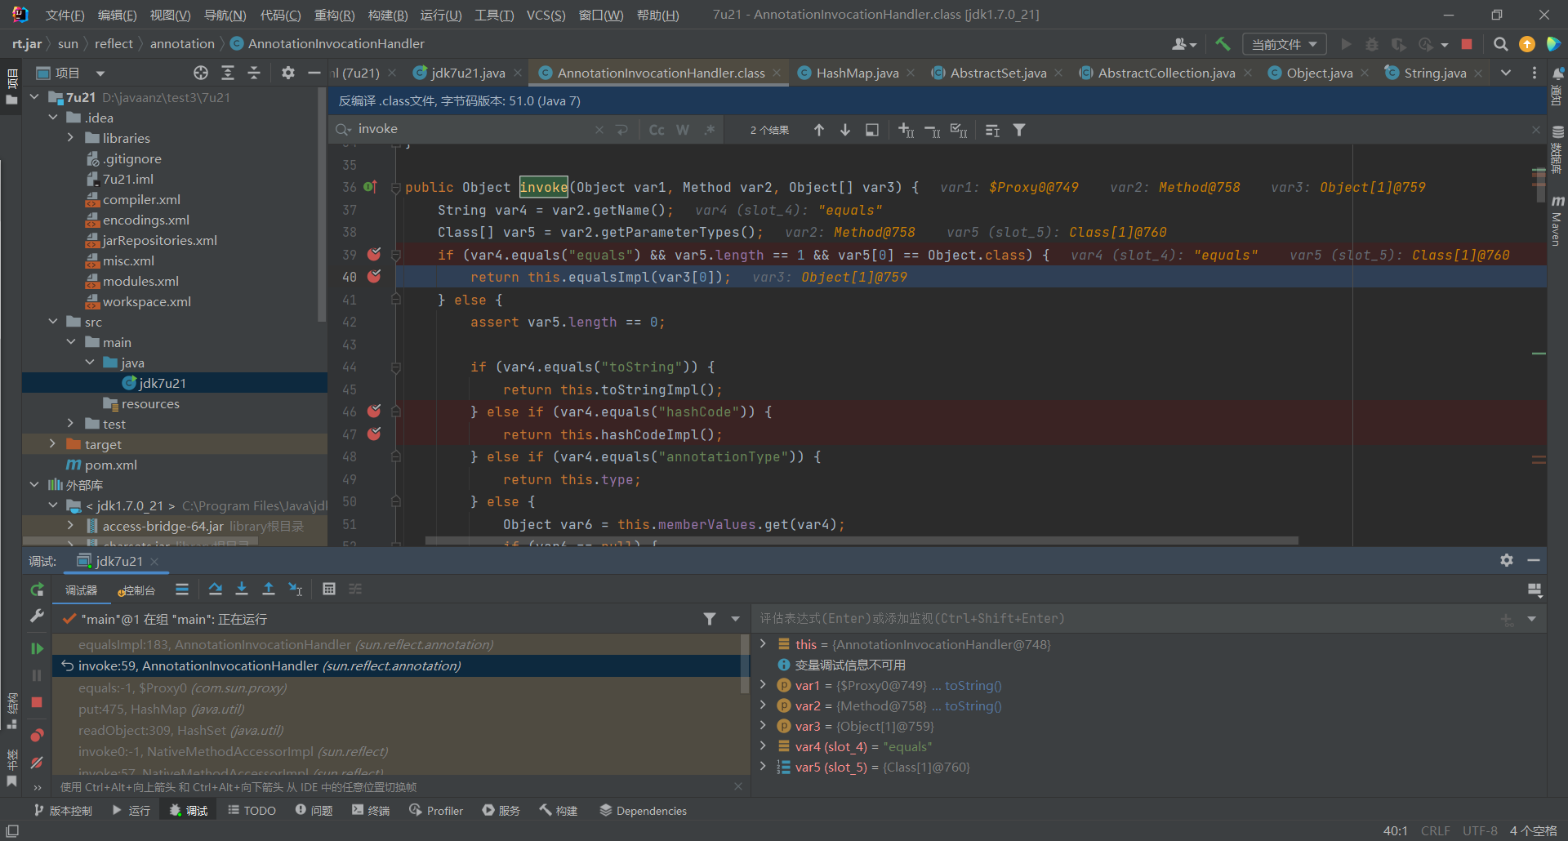Screen dimensions: 1568x841
Task: Rerun the debug session
Action: [x=37, y=590]
